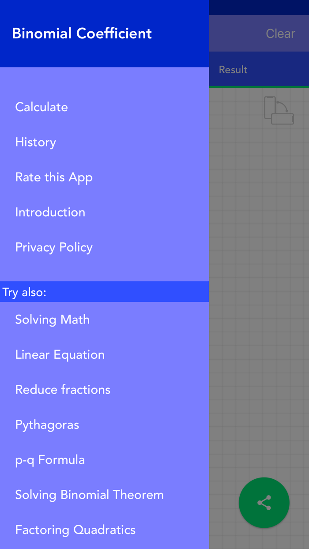Viewport: 309px width, 549px height.
Task: Open the Pythagoras app link
Action: [x=47, y=425]
